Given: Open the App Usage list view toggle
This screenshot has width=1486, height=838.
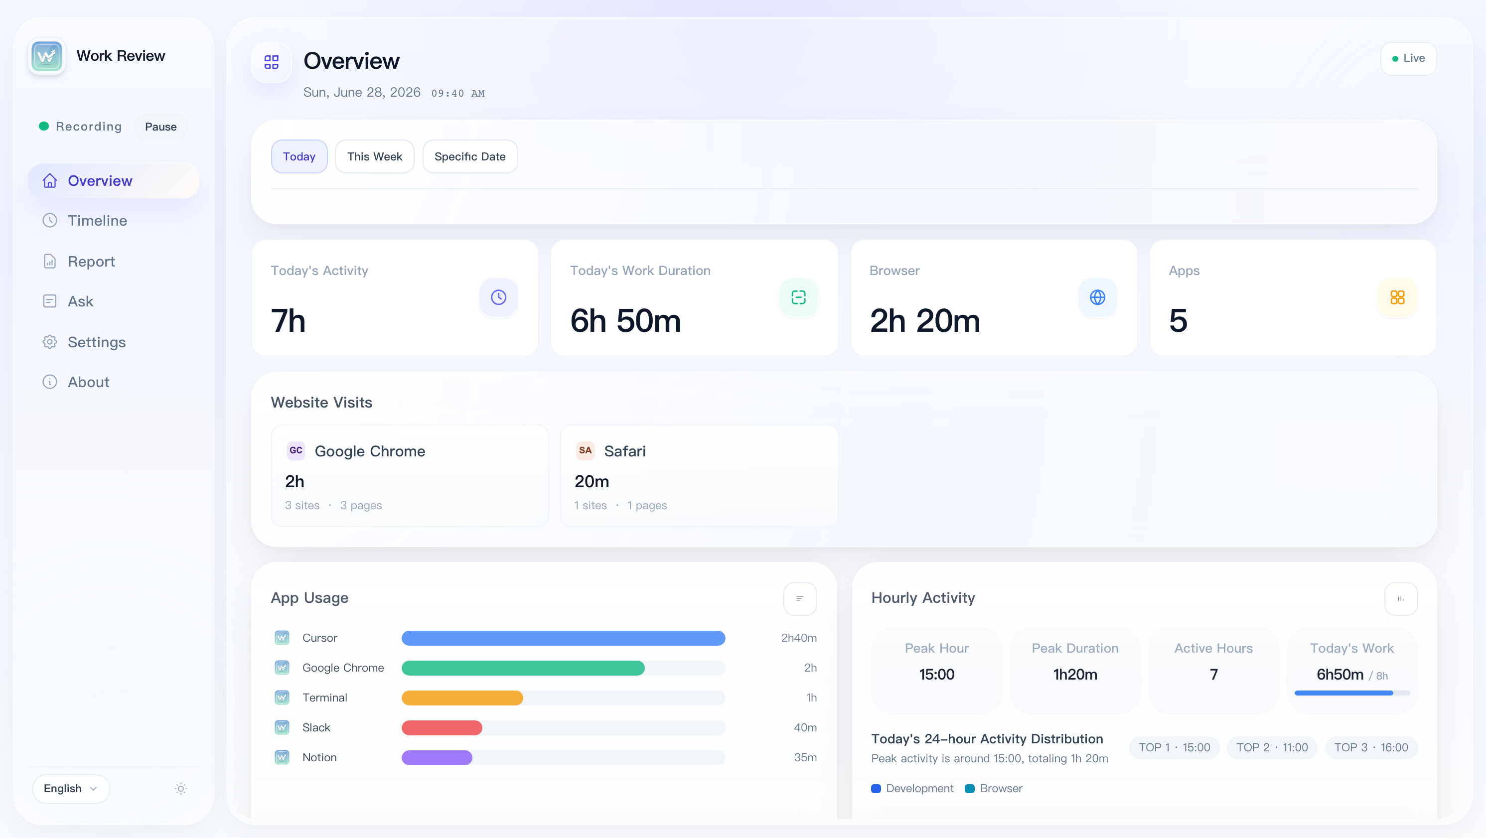Looking at the screenshot, I should pos(799,598).
